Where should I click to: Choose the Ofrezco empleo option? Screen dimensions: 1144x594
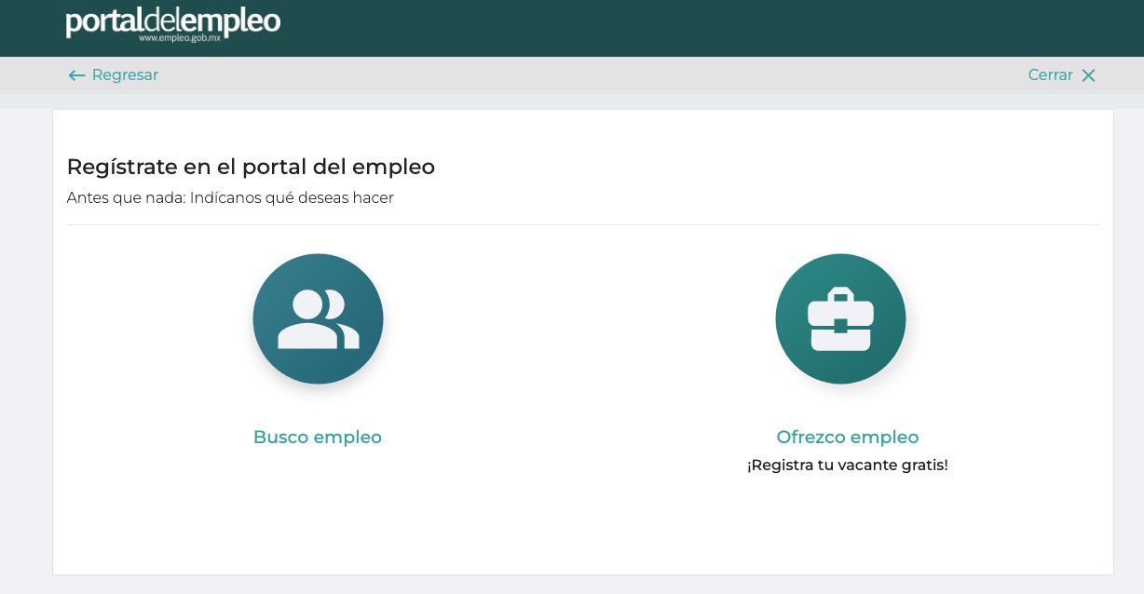point(848,437)
